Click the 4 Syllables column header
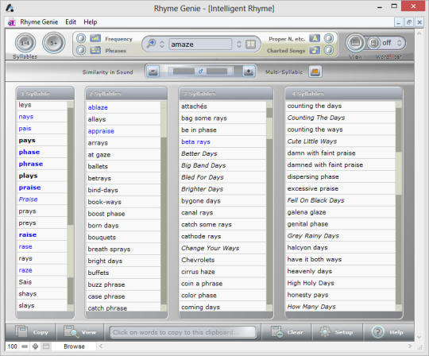 [344, 94]
